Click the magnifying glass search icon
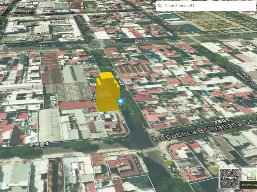The height and width of the screenshot is (192, 257). 160,6
